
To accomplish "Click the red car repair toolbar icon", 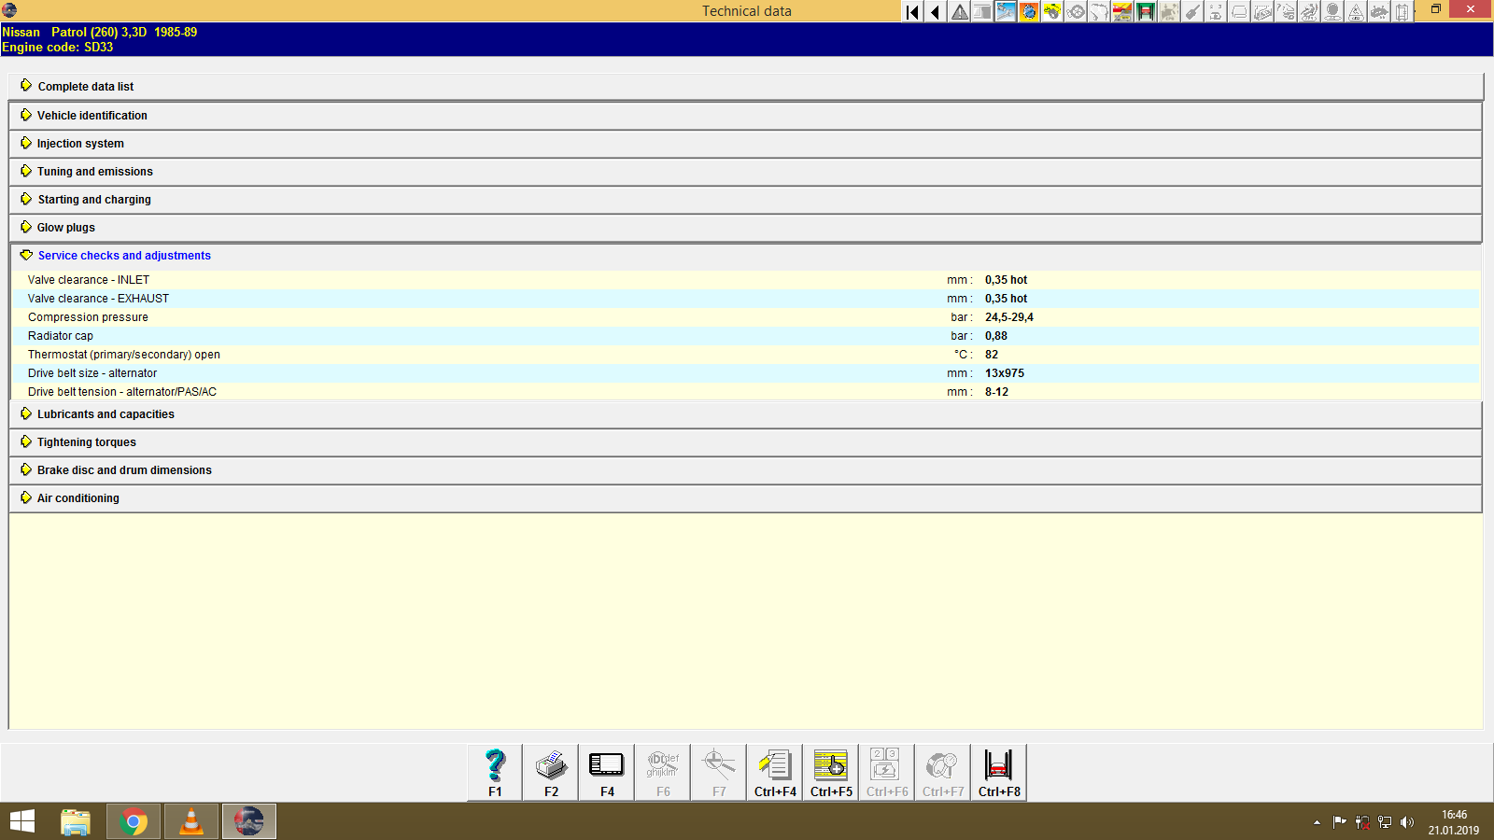I will point(1121,13).
